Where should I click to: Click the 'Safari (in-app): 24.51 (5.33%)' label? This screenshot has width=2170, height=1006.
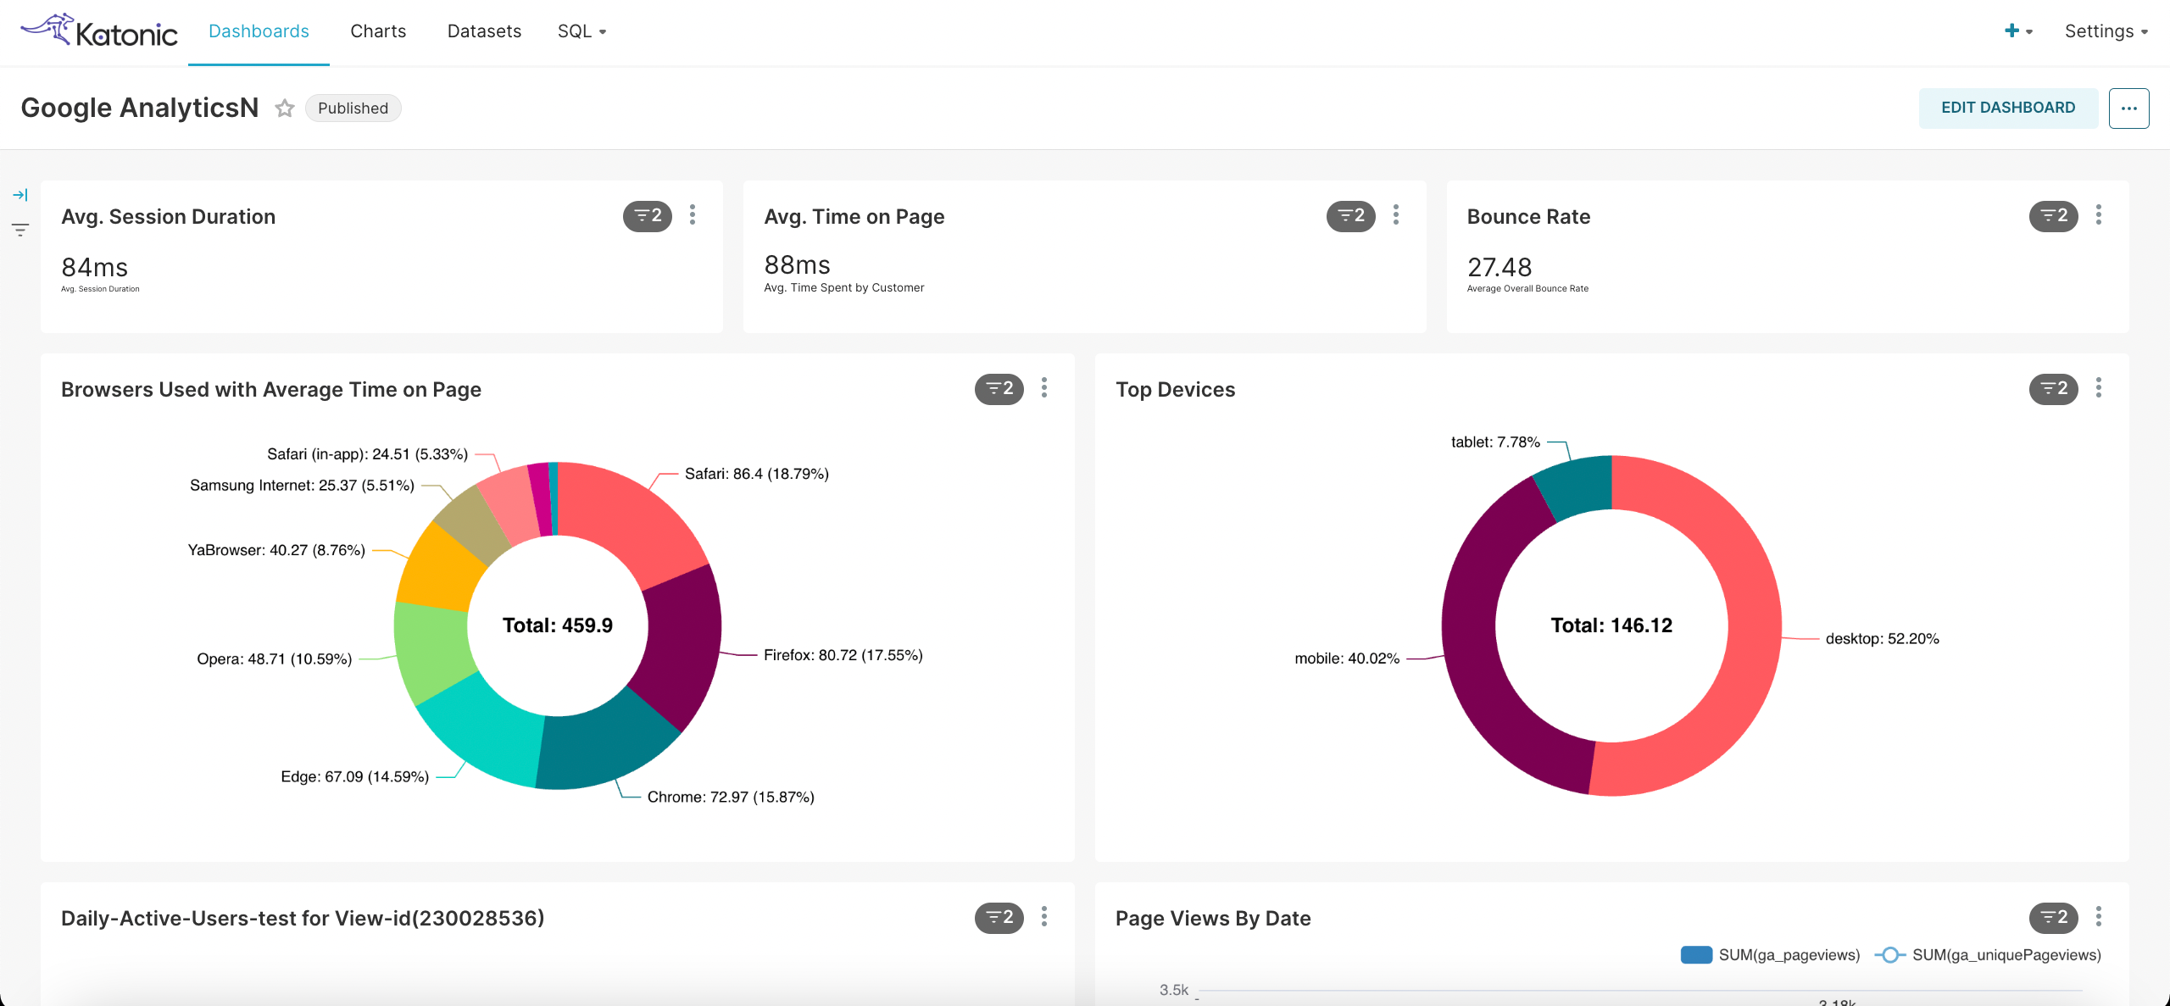[367, 454]
